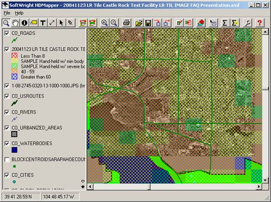Uncheck the CO_USROUTES layer

coord(7,96)
